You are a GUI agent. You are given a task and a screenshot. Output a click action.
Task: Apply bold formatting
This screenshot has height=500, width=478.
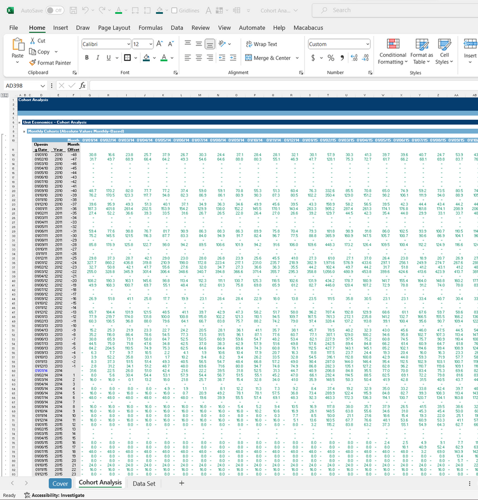[x=86, y=57]
